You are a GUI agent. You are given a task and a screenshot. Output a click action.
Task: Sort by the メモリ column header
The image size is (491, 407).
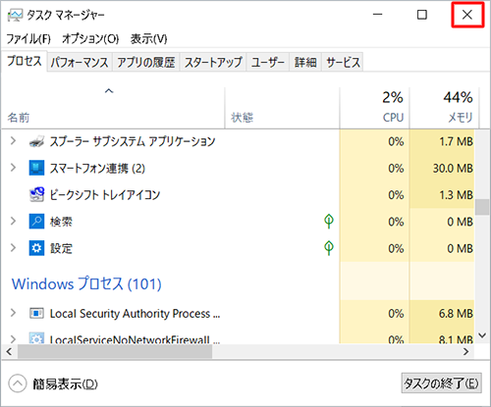pyautogui.click(x=444, y=108)
